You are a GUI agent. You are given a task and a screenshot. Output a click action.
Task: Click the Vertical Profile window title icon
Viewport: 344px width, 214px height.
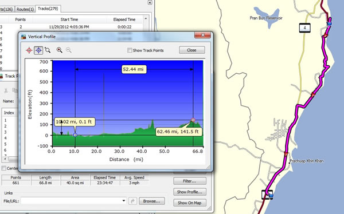(24, 37)
